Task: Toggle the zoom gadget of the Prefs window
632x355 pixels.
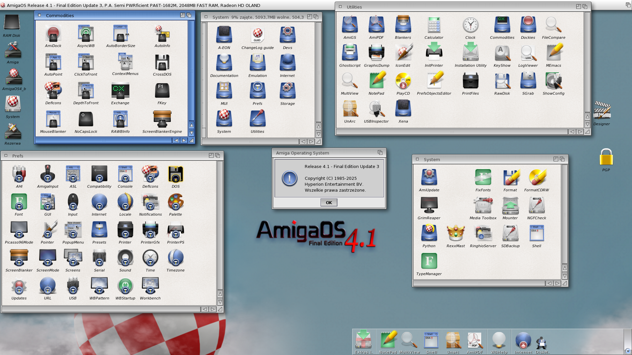Action: point(211,155)
